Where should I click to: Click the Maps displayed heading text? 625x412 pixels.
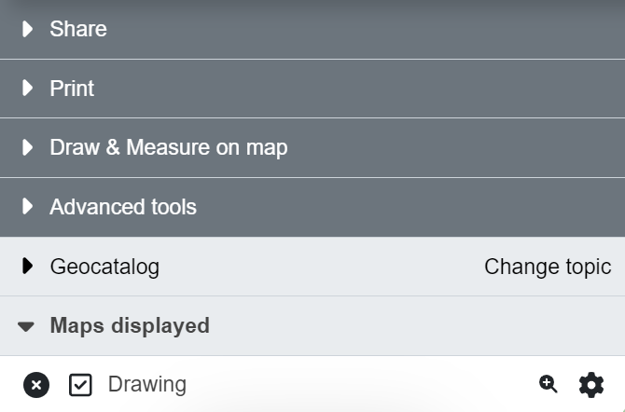click(130, 325)
